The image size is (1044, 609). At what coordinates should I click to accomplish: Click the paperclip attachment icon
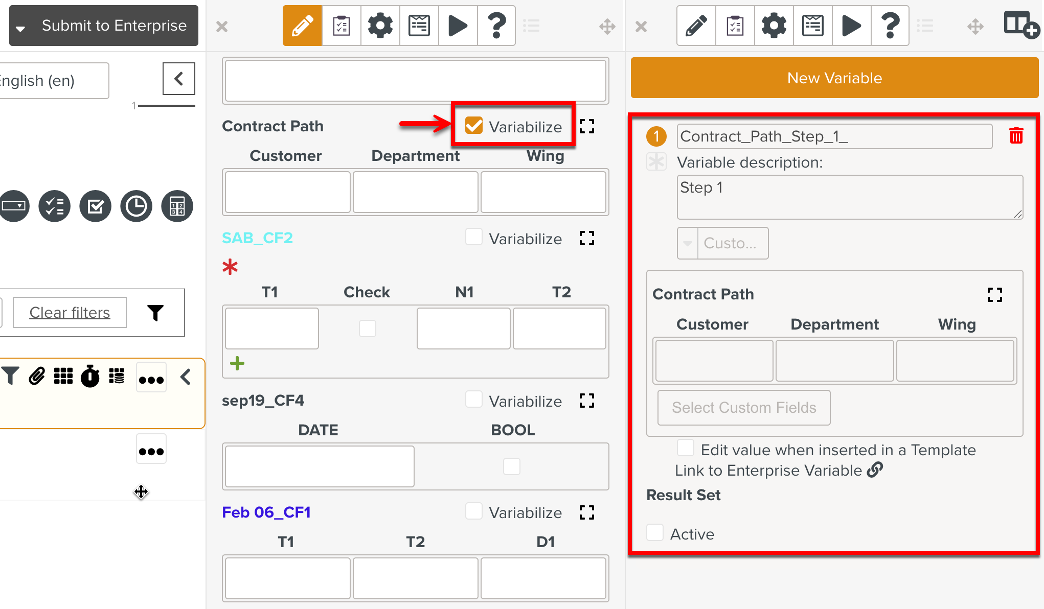[37, 377]
